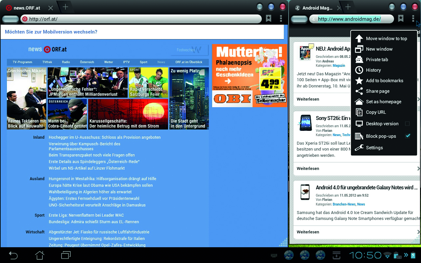Open Erste Liga Nervenflattern headline

point(86,215)
